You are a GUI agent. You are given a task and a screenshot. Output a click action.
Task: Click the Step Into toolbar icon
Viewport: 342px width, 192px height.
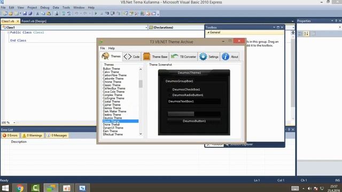[107, 13]
